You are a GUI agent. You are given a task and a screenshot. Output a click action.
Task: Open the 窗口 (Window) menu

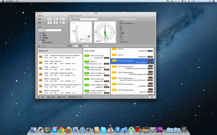coord(17,1)
